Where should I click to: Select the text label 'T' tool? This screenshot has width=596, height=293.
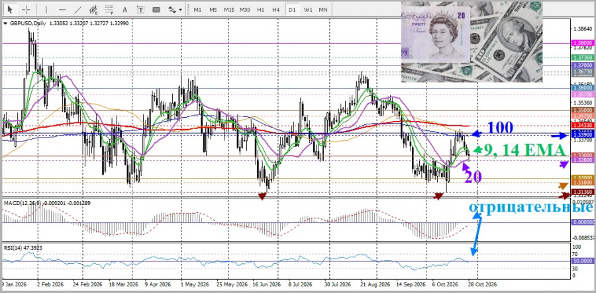point(140,9)
